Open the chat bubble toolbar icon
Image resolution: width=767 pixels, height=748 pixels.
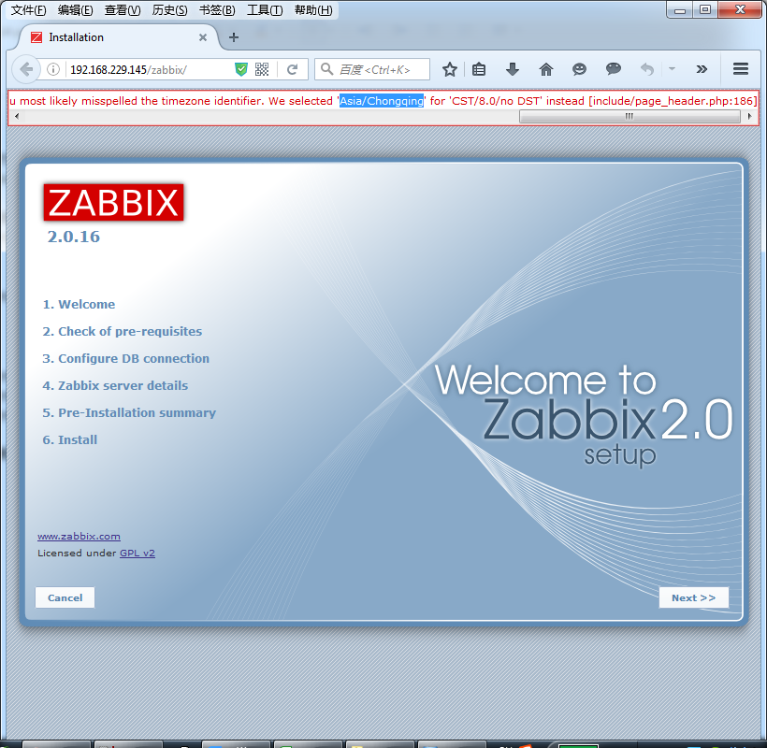[613, 69]
